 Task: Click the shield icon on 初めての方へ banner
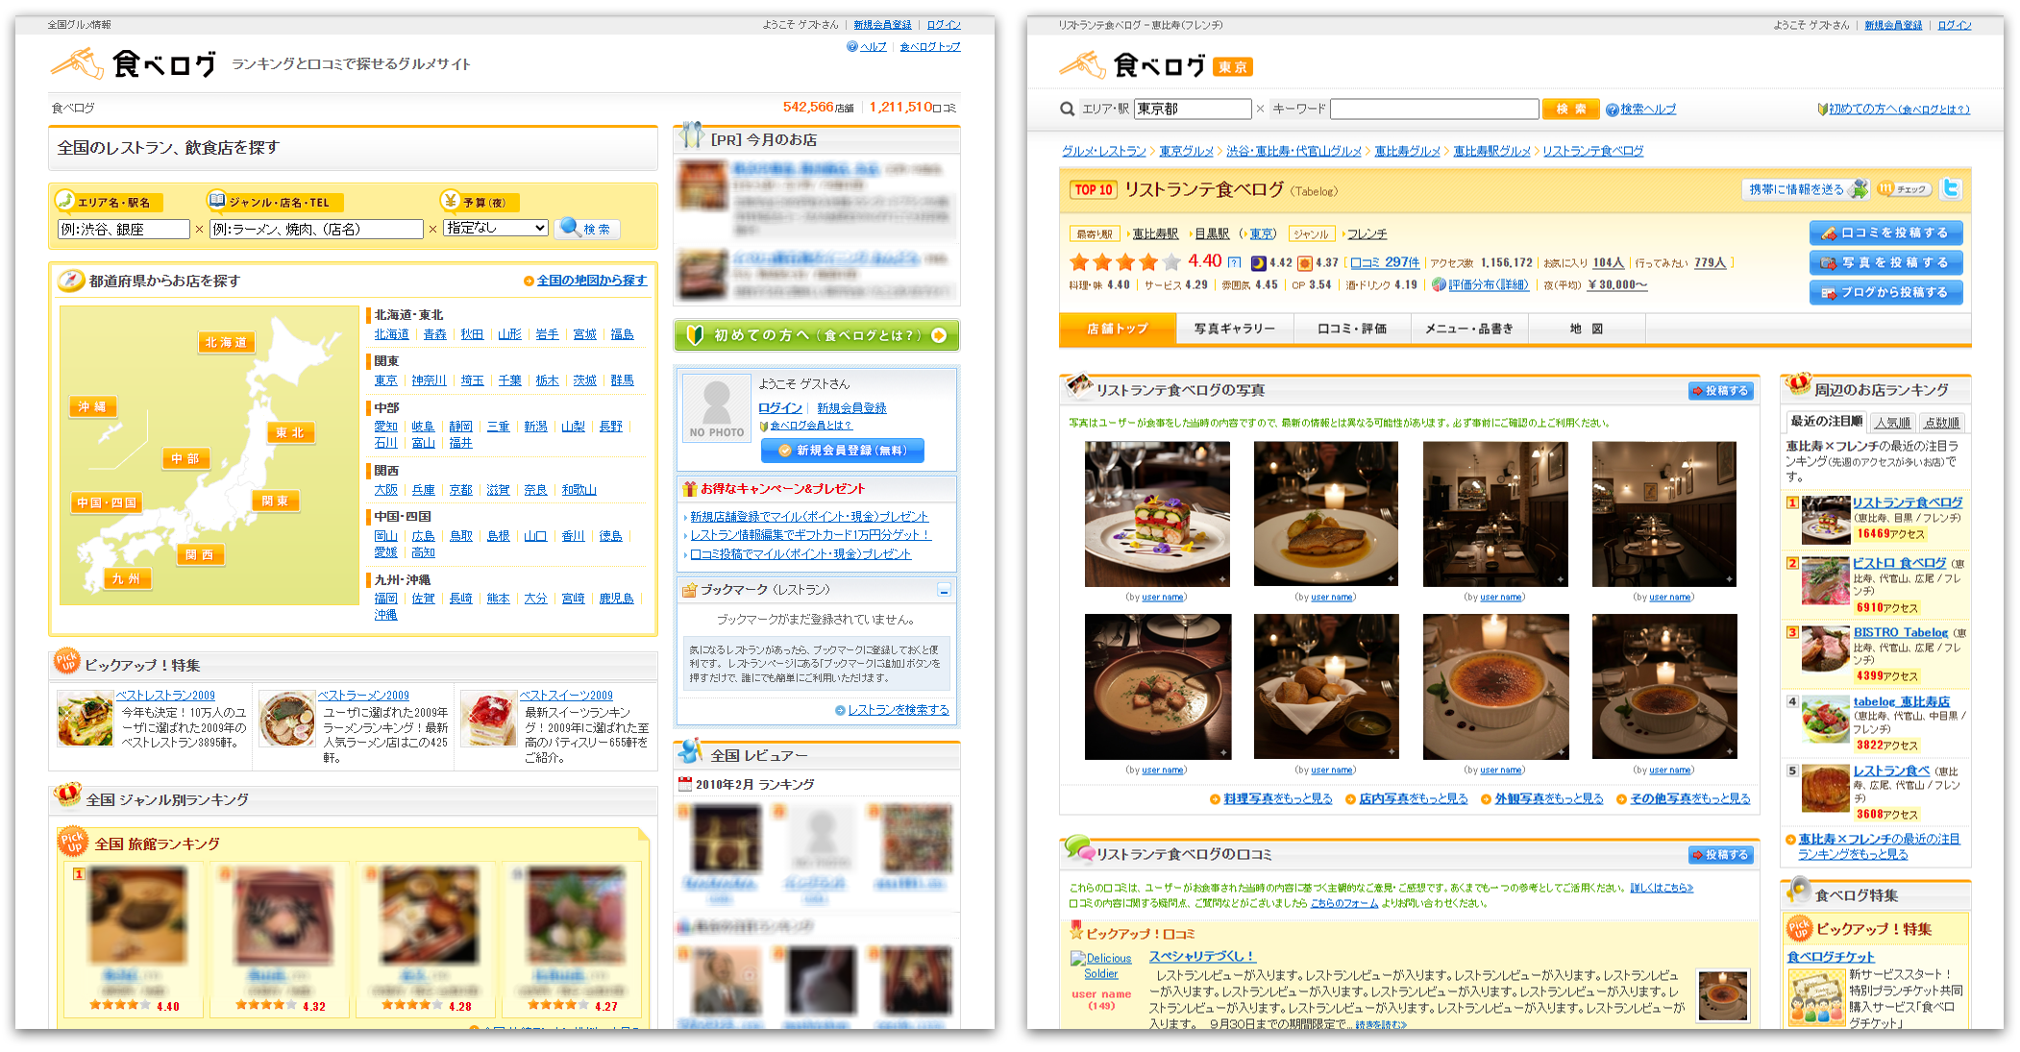[694, 335]
